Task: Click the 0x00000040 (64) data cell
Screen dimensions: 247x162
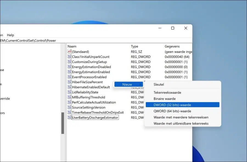Action: tap(177, 57)
